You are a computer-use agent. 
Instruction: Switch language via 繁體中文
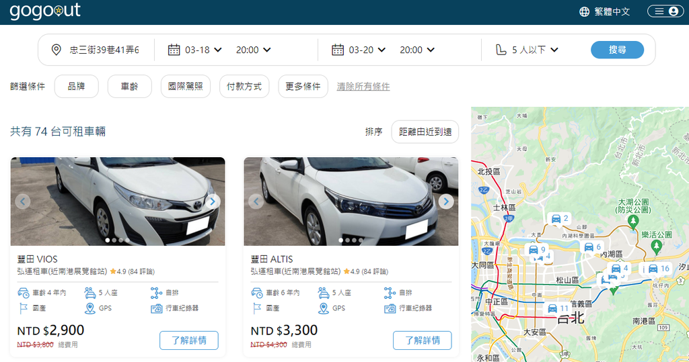pyautogui.click(x=612, y=12)
